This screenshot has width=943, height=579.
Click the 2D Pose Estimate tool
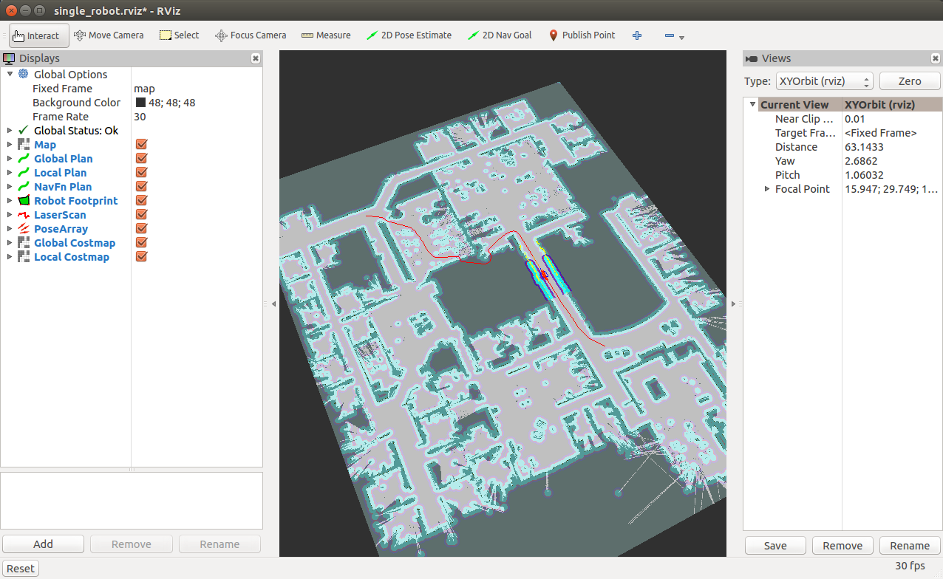click(409, 35)
